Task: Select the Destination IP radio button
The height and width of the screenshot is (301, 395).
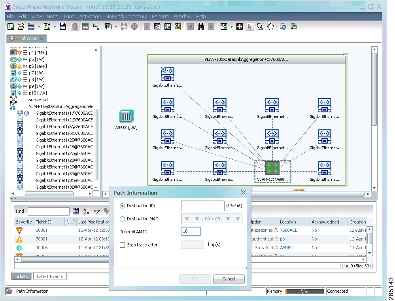Action: 123,206
